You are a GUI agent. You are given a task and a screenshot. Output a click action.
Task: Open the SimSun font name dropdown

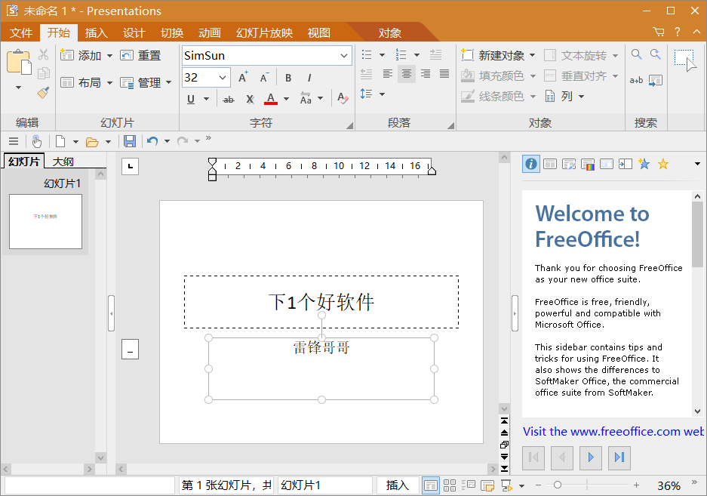pyautogui.click(x=344, y=55)
